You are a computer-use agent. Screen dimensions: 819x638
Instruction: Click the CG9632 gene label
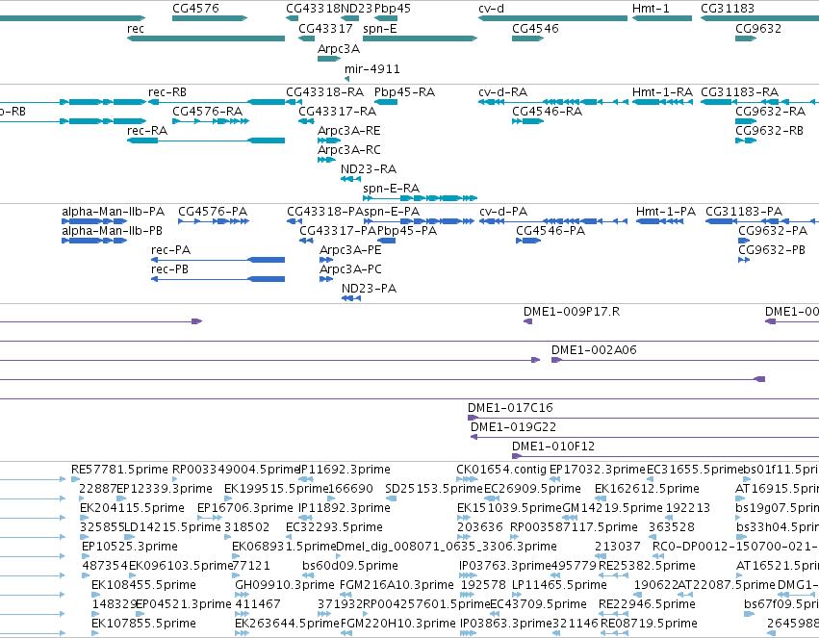[758, 29]
